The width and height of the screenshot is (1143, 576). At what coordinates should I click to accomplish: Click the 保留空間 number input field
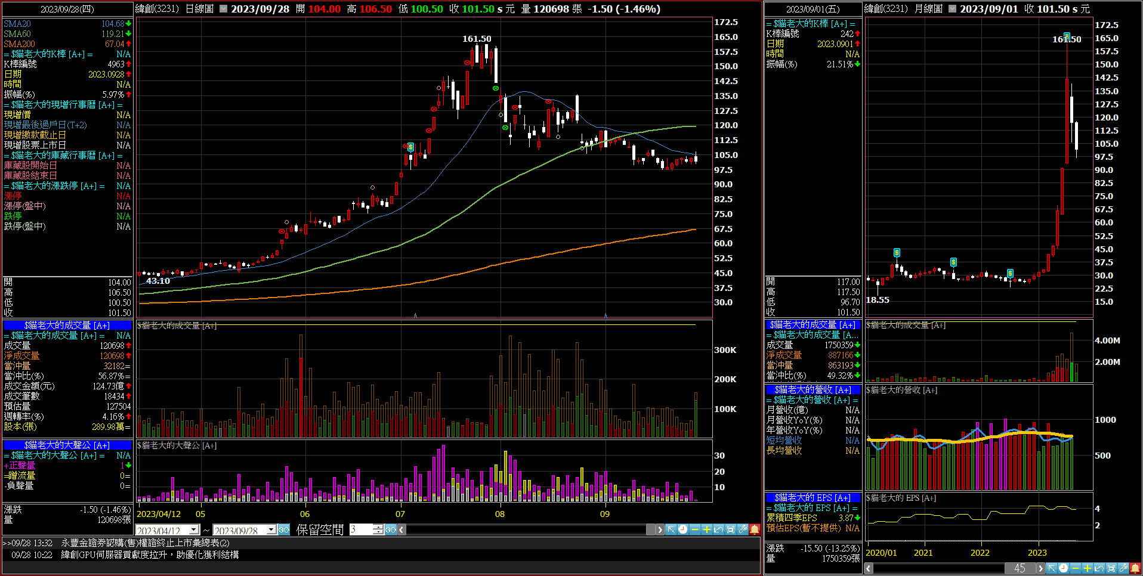click(x=361, y=529)
